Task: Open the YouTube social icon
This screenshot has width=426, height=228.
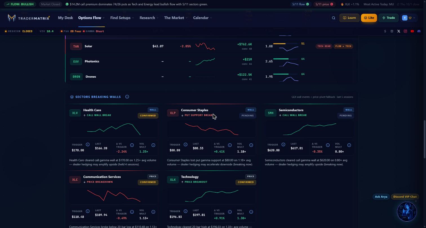Action: click(x=412, y=31)
